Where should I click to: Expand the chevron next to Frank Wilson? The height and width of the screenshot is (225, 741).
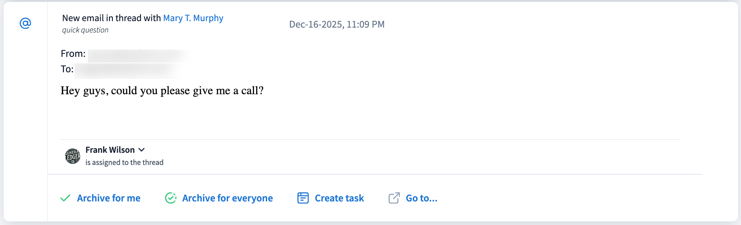(x=142, y=150)
